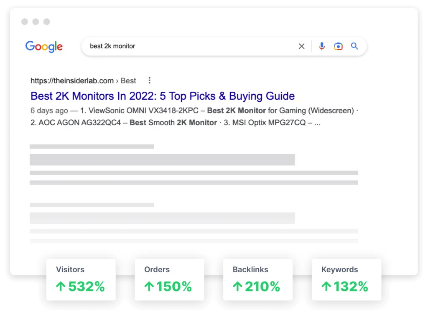Click the Visitors 532% stat card
The width and height of the screenshot is (428, 319).
[81, 280]
